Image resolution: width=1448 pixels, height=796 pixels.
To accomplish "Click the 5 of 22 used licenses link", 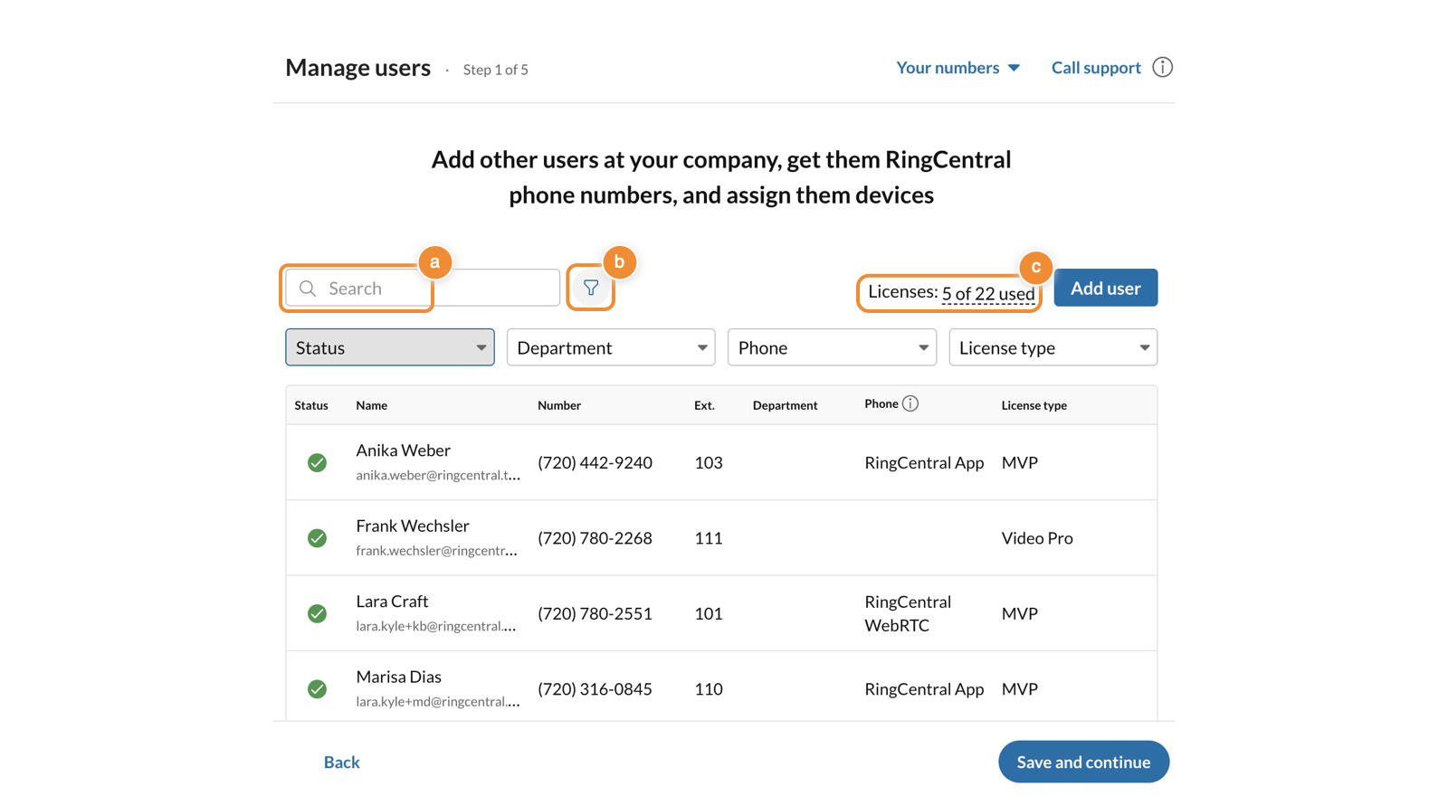I will click(987, 293).
